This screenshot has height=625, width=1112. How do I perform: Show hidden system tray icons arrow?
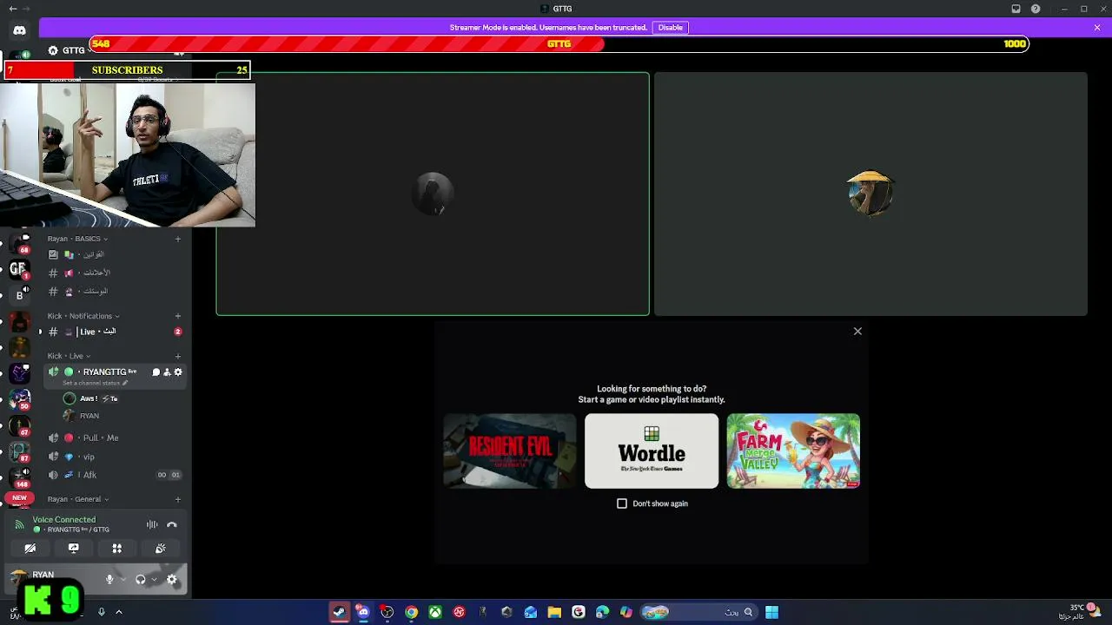[x=119, y=612]
